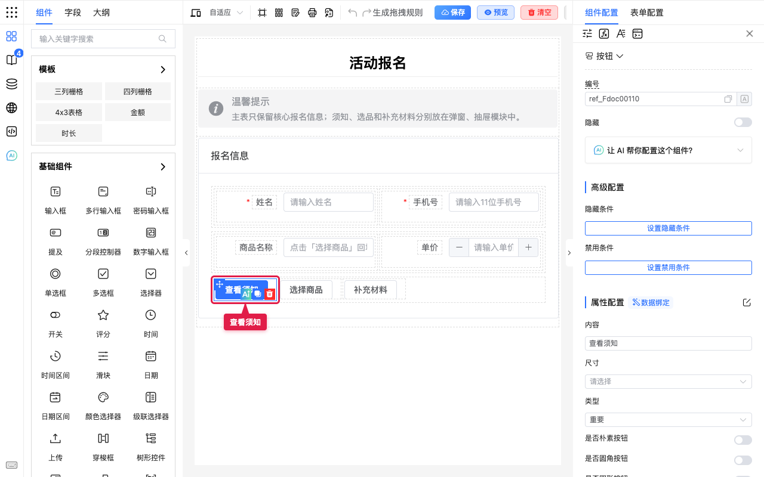Viewport: 764px width, 477px height.
Task: Duplicate the selected 查看须知 component
Action: tap(258, 294)
